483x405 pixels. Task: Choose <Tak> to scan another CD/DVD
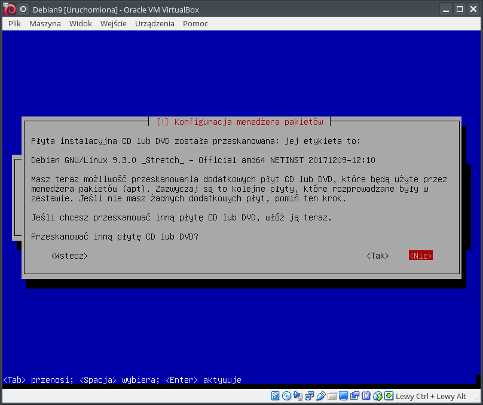378,256
